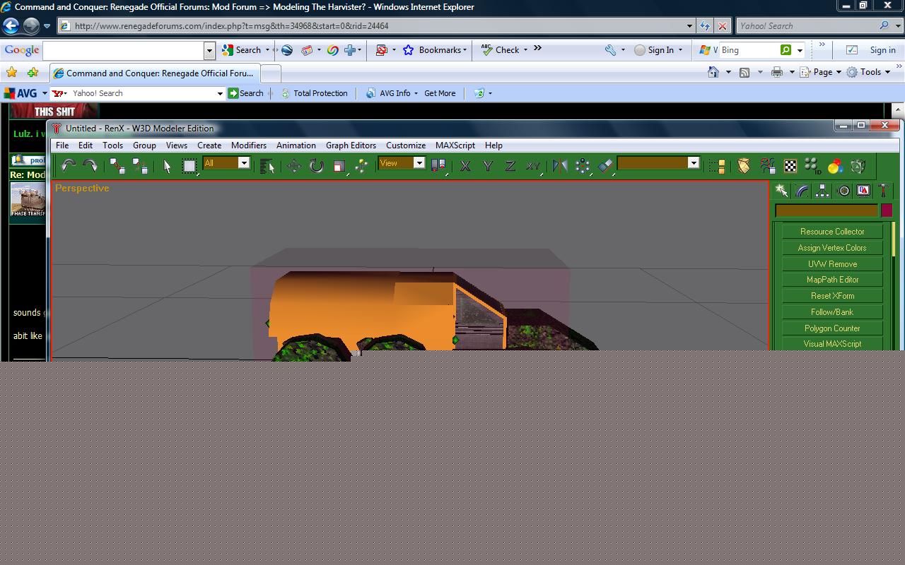Open the Select by Name list

coord(267,166)
